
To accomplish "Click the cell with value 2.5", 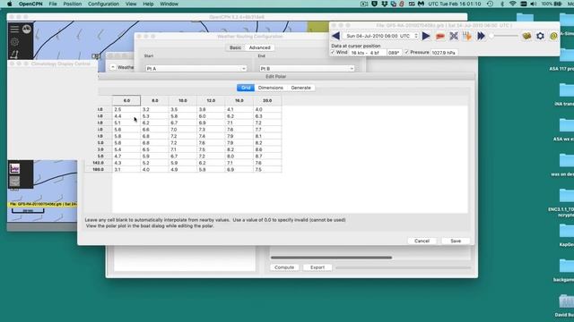I will (126, 109).
